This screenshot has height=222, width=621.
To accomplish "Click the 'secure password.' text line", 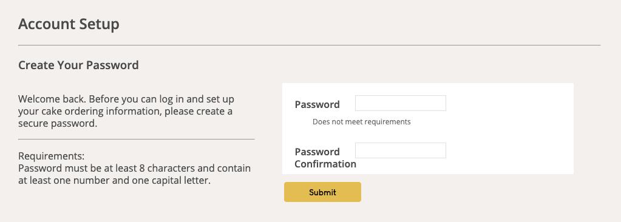I will pyautogui.click(x=58, y=124).
